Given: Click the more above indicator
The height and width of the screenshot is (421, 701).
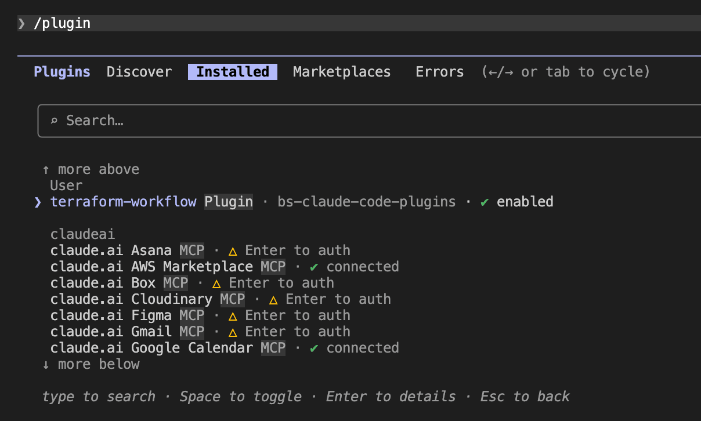Looking at the screenshot, I should click(x=90, y=169).
